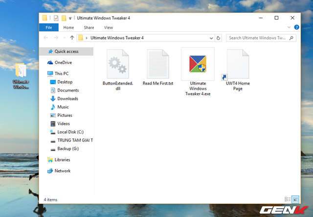
Task: Open Music in the navigation pane
Action: (59, 107)
